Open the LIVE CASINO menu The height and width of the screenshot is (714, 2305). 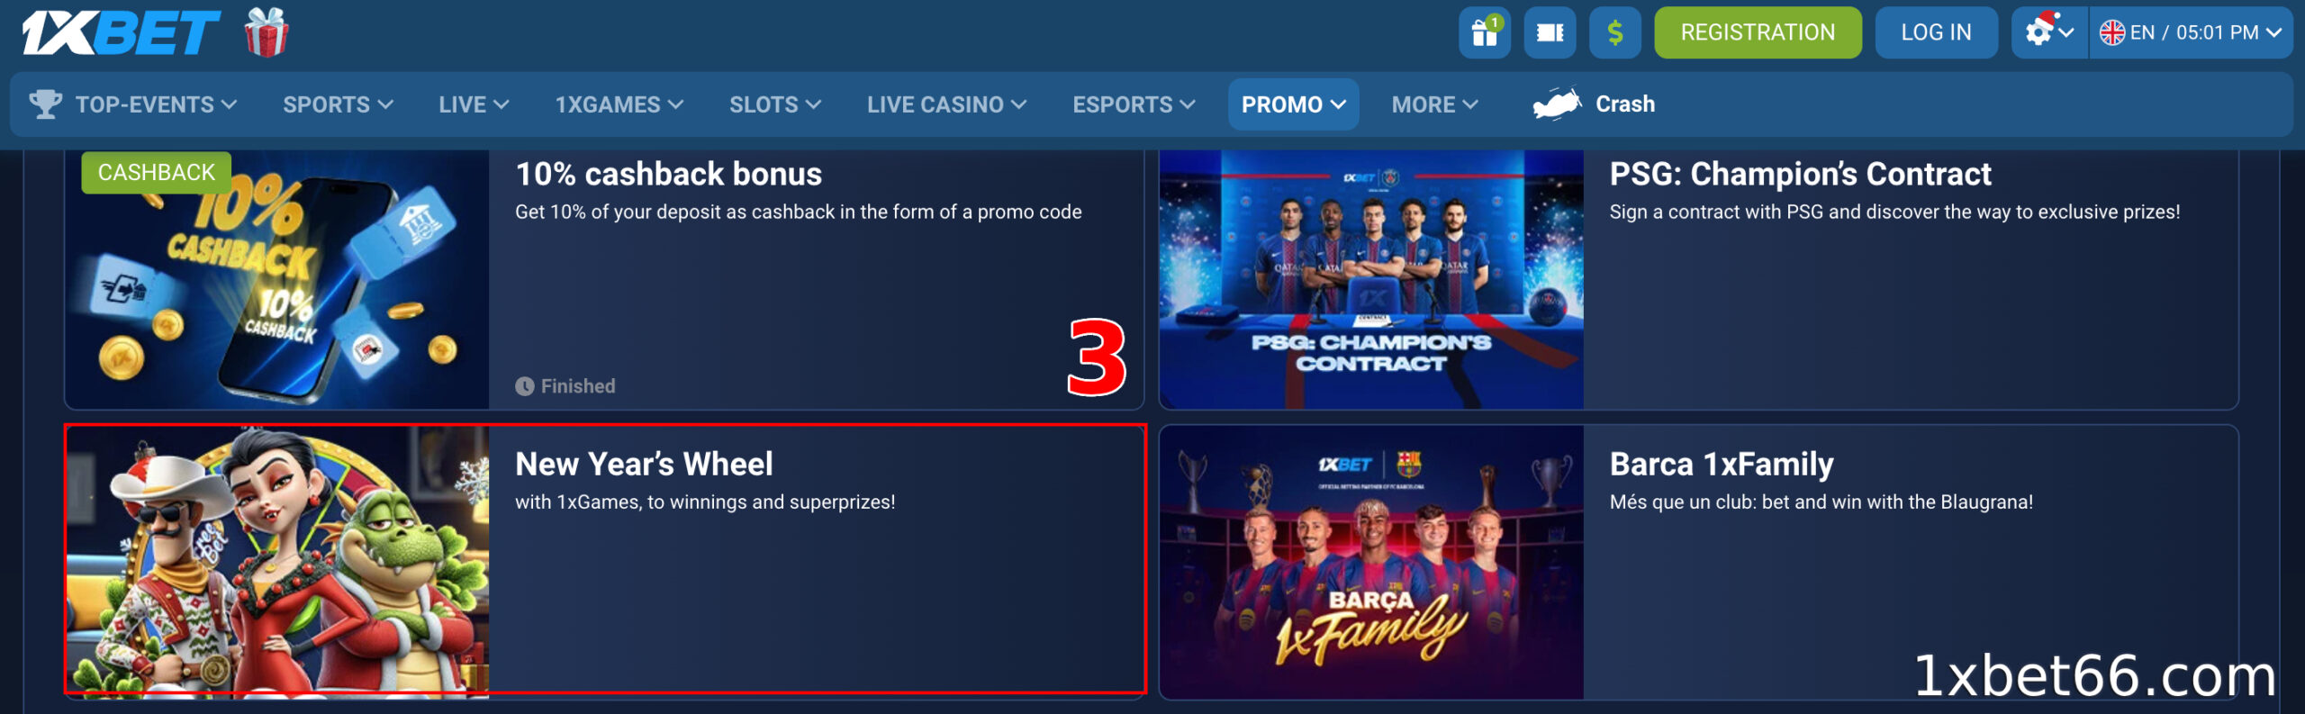point(946,104)
